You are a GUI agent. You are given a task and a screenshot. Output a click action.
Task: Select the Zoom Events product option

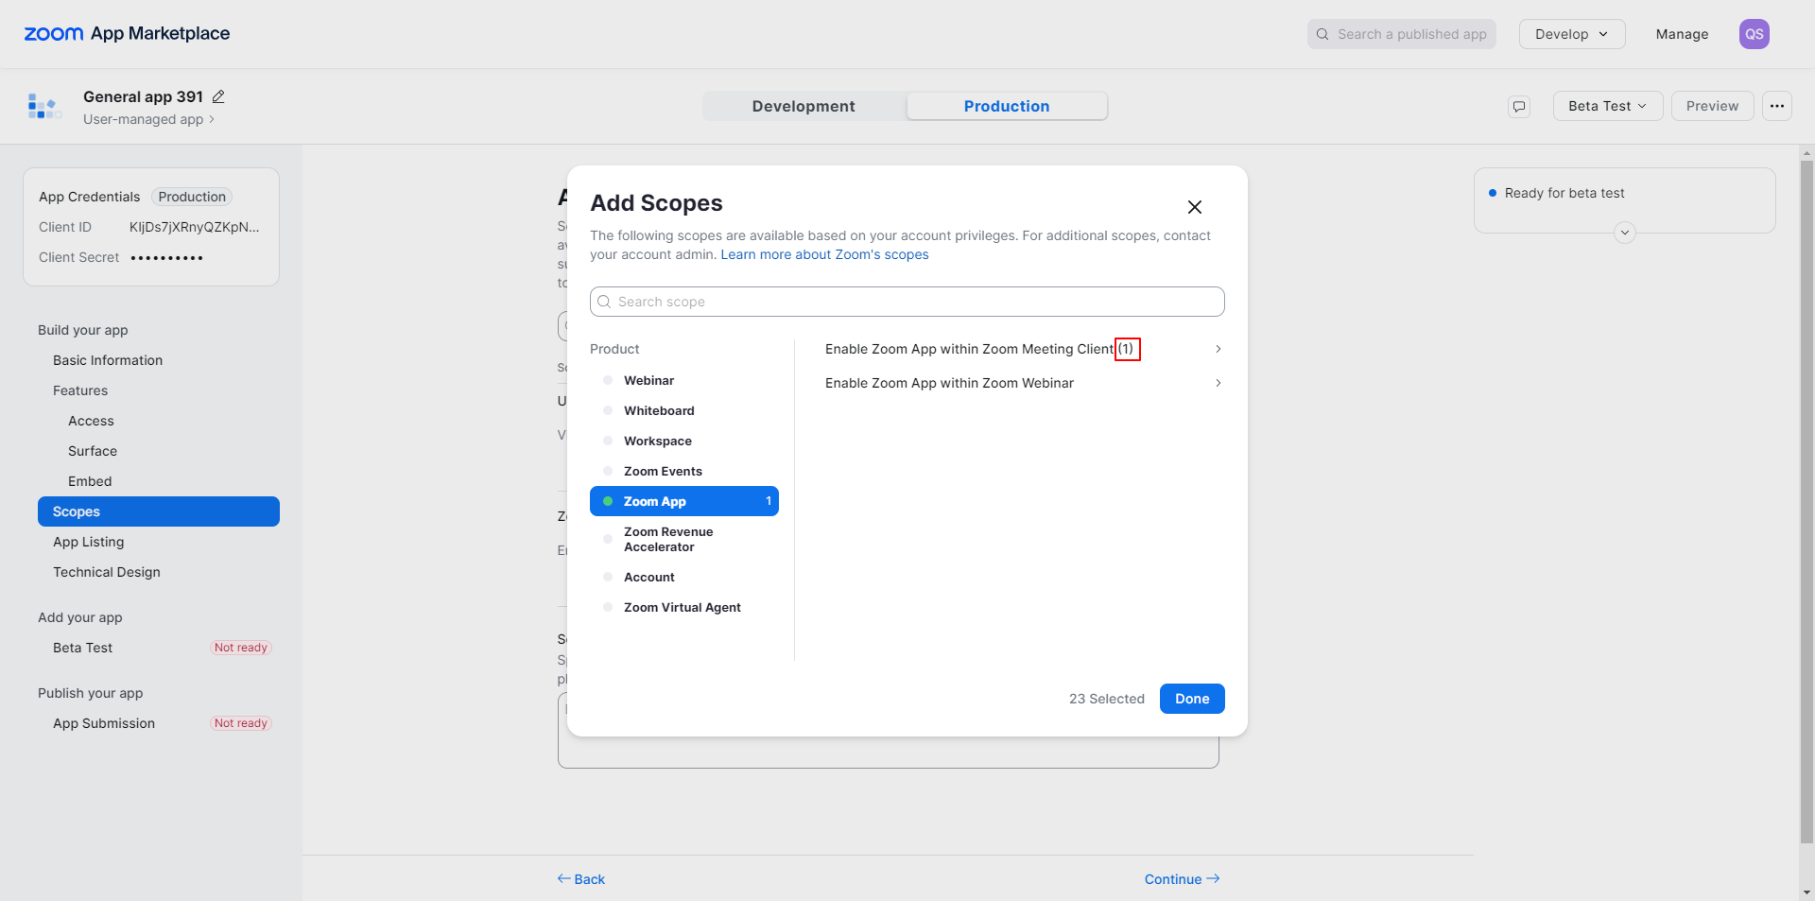click(x=663, y=471)
